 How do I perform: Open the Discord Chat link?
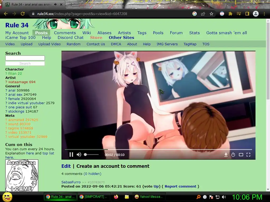pyautogui.click(x=71, y=38)
